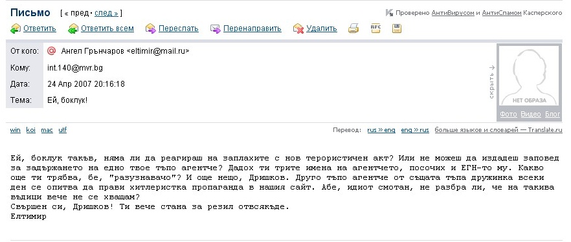571x242 pixels.
Task: Click the red @ sender icon
Action: coord(52,51)
